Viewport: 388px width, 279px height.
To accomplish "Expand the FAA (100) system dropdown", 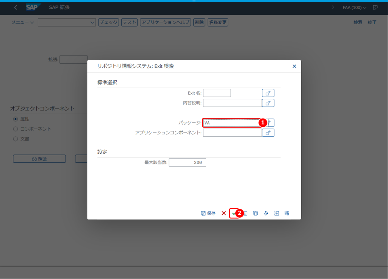I will coord(355,8).
